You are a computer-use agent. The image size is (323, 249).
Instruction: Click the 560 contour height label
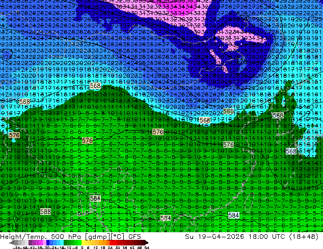(228, 111)
